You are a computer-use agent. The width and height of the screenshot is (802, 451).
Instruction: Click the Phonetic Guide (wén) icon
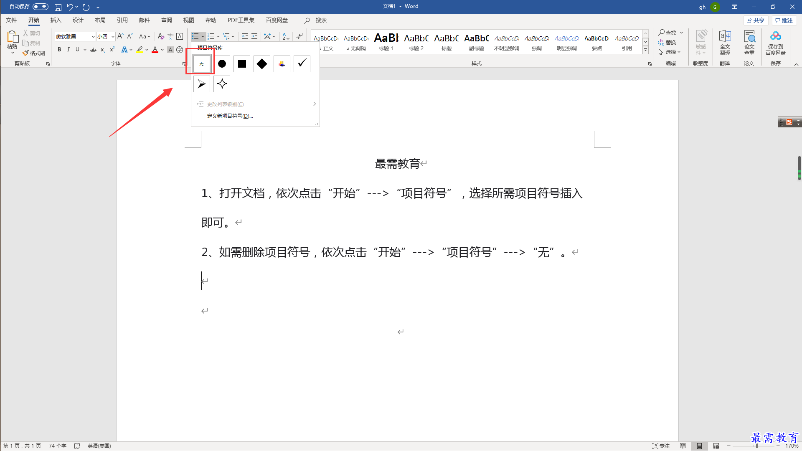coord(170,36)
